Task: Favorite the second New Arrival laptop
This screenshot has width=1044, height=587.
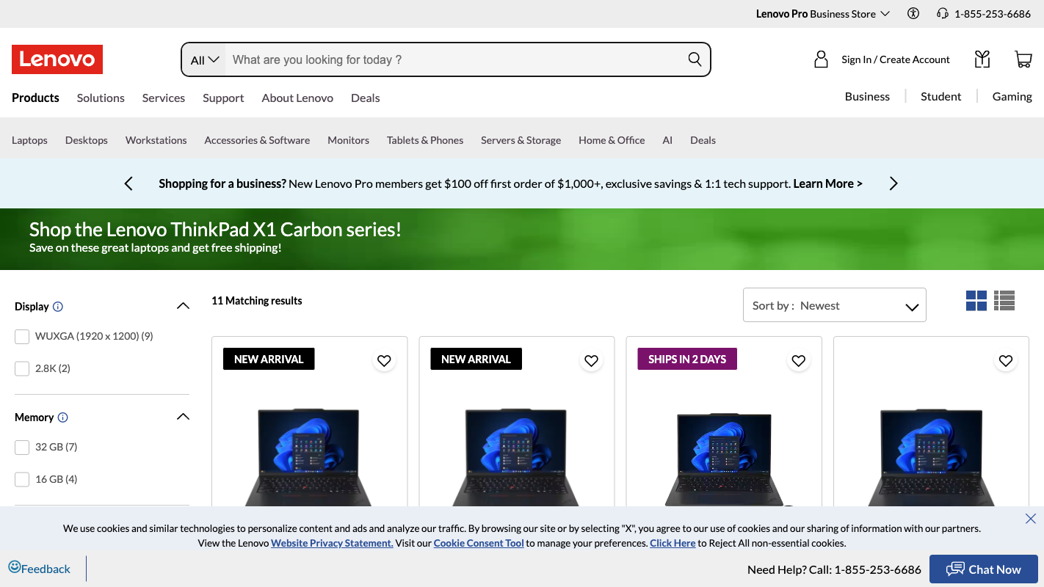Action: click(x=591, y=360)
